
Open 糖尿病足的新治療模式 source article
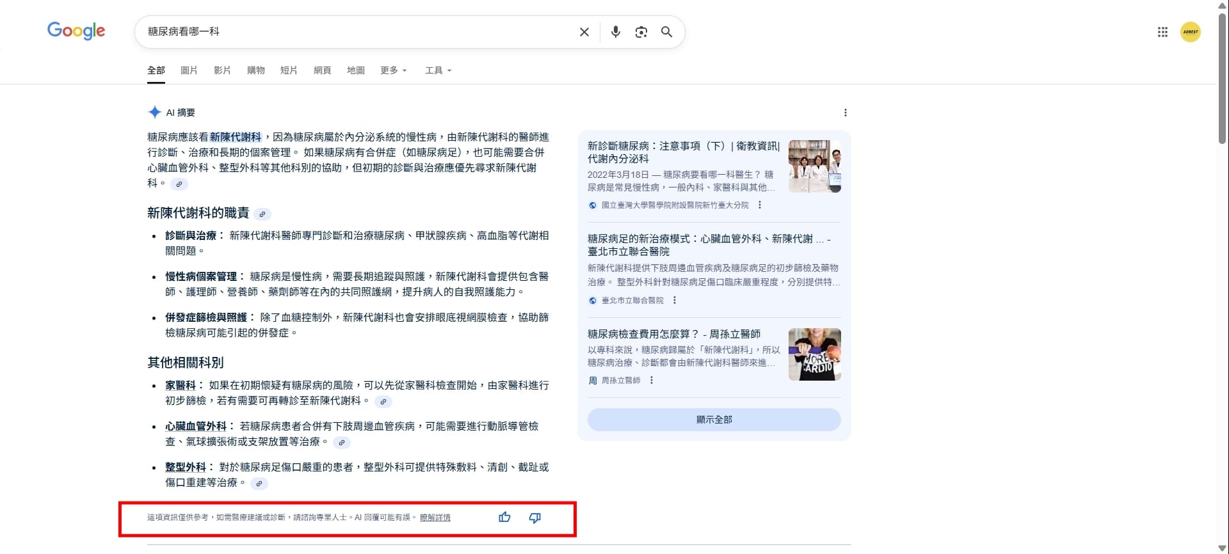(x=709, y=245)
